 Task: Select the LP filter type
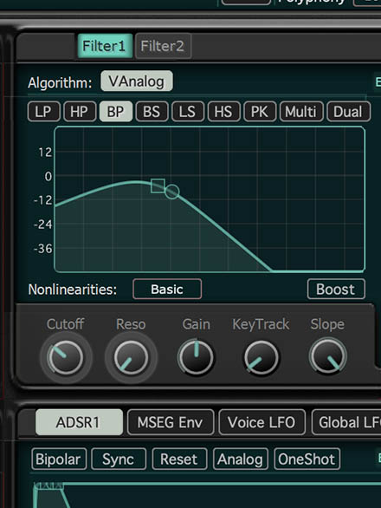(x=43, y=112)
